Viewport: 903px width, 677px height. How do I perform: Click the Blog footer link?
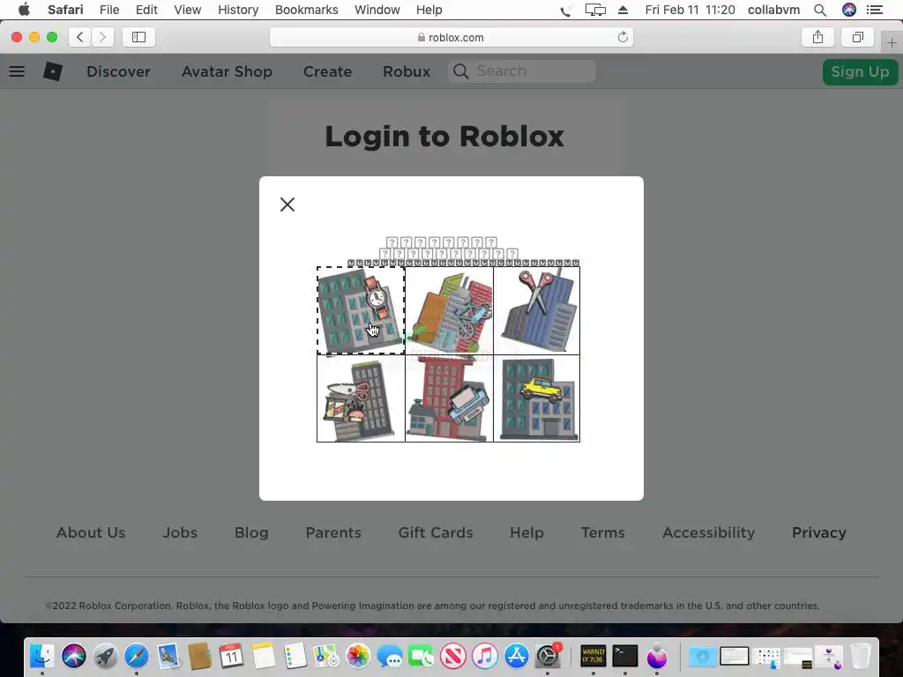(x=251, y=532)
